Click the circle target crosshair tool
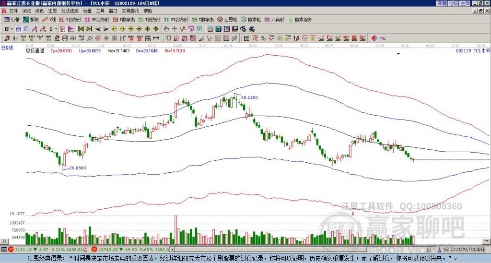The image size is (491, 263). point(98,38)
